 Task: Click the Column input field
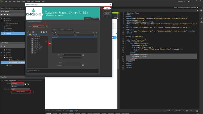tap(72, 55)
